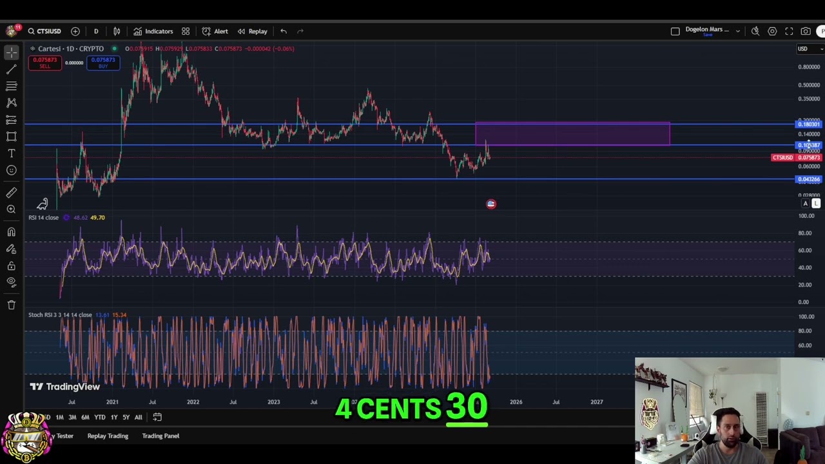
Task: Click the CTSIUSD red price label
Action: 782,157
